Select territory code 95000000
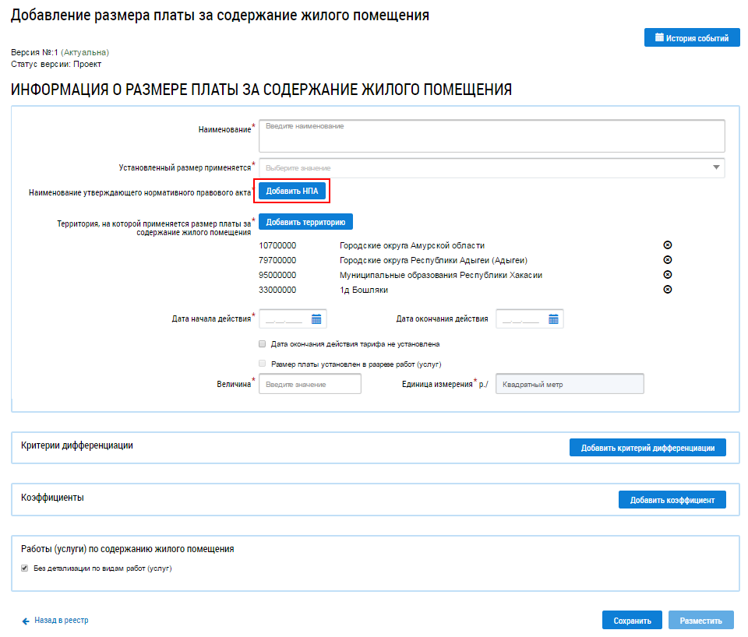Screen dimensions: 748x637 [x=277, y=275]
